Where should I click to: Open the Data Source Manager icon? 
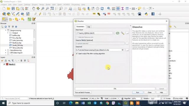point(4,14)
